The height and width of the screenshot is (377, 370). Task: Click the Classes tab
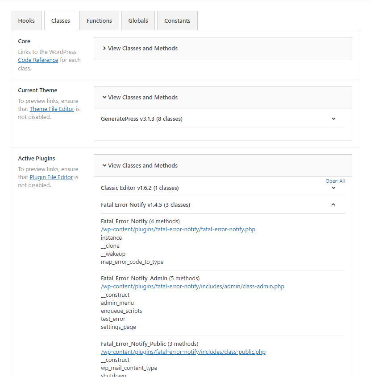click(61, 21)
